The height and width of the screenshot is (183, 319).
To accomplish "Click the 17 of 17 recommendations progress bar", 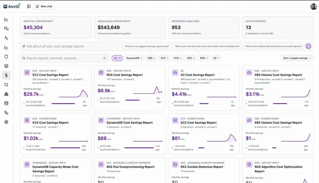I will [x=65, y=148].
